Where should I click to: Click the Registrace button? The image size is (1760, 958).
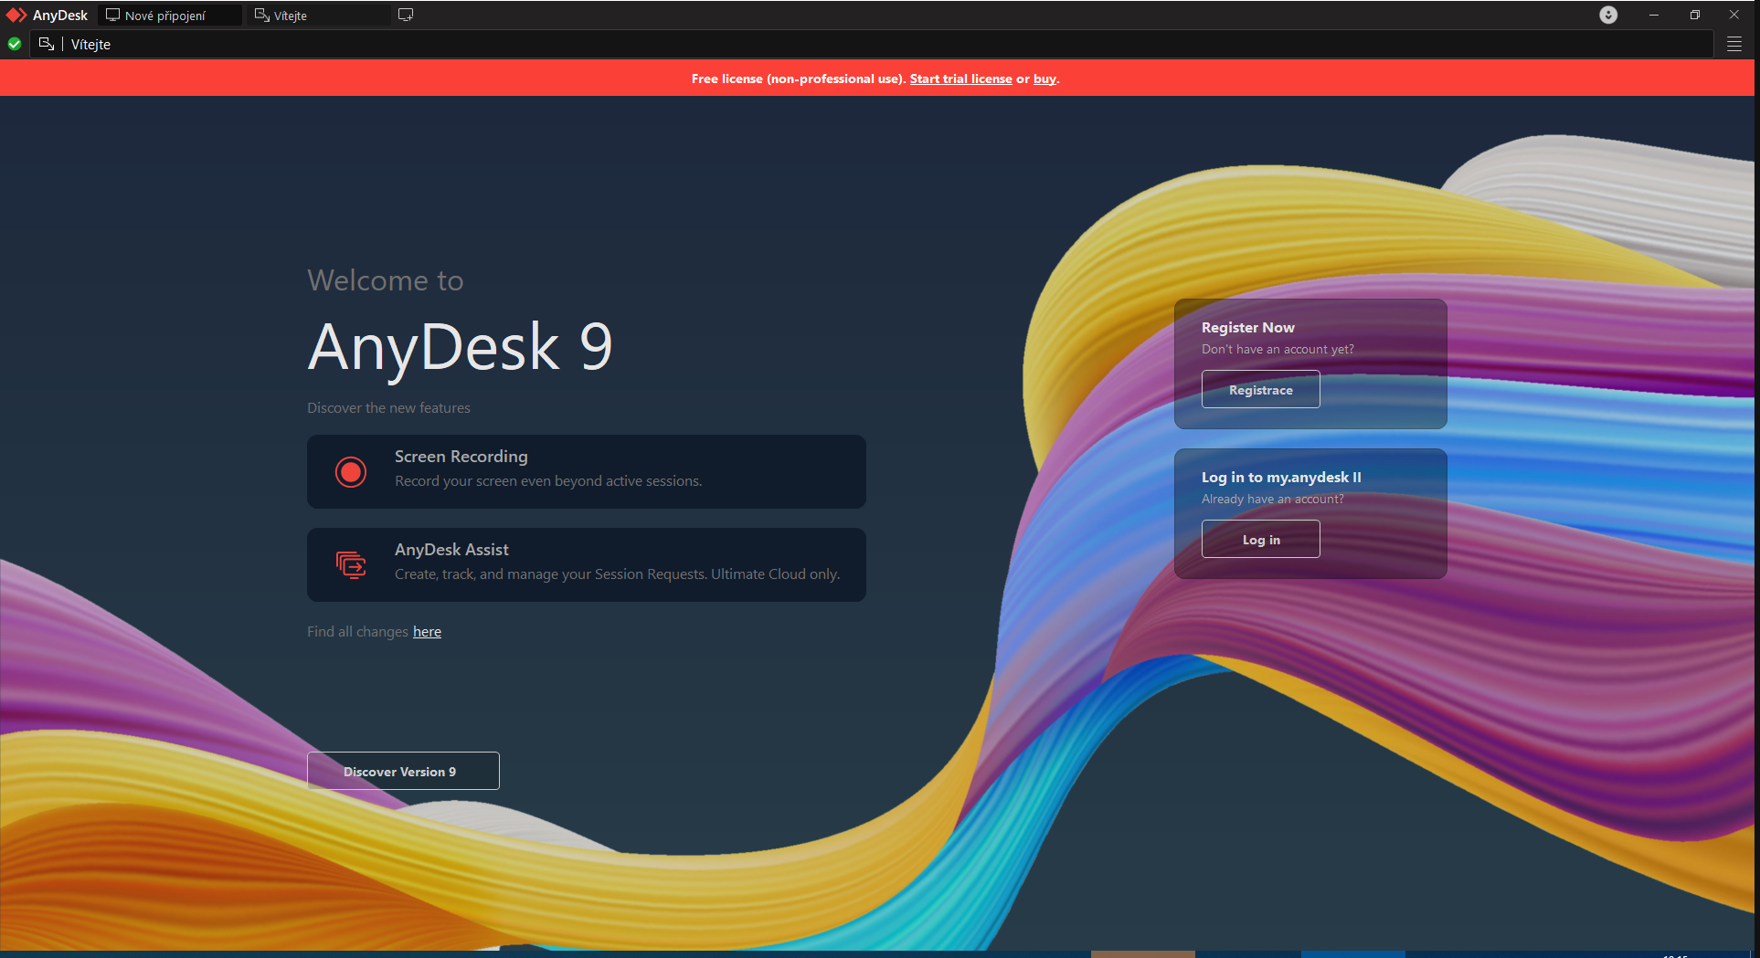pos(1261,389)
